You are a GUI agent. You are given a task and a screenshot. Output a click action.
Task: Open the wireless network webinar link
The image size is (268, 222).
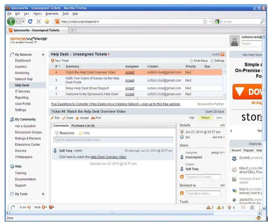click(x=116, y=104)
